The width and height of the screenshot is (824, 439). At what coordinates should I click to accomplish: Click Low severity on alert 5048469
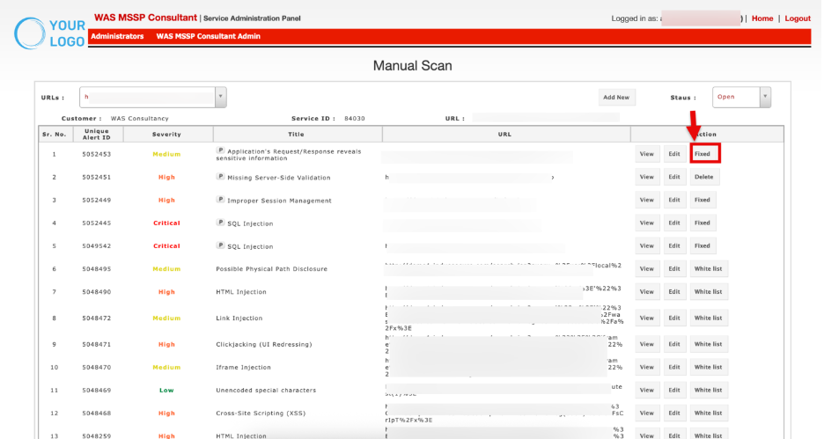click(x=166, y=390)
